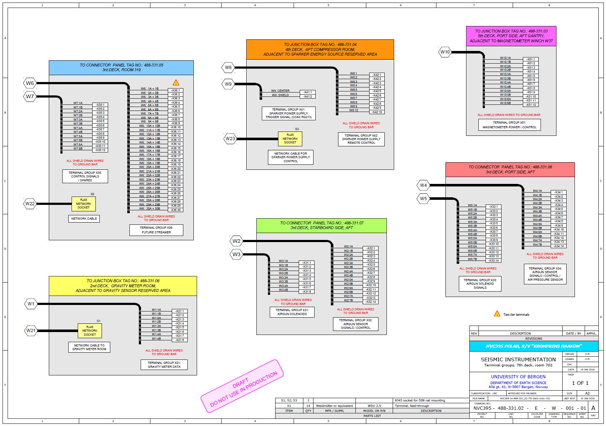This screenshot has height=426, width=606.
Task: Click the W23 hexagon cable marker
Action: (230, 139)
